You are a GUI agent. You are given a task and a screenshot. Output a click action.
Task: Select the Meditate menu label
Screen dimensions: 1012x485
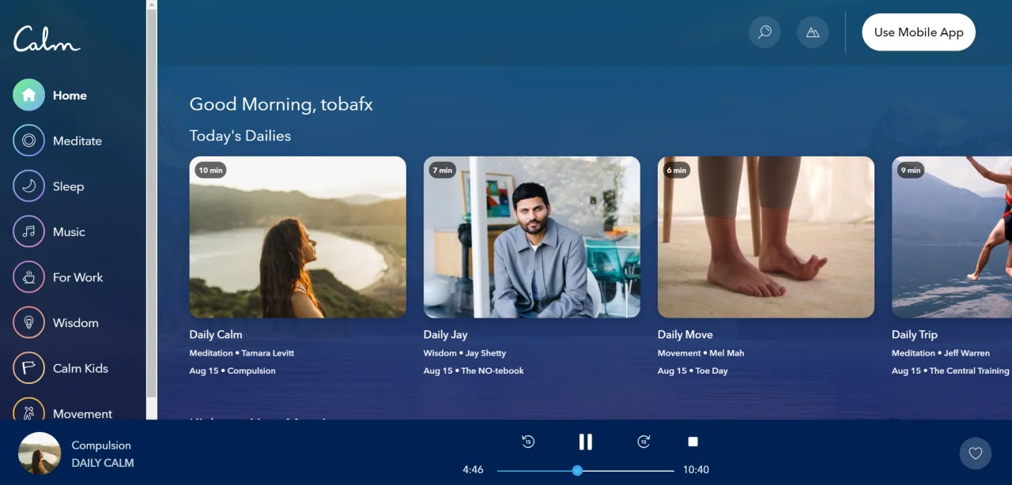[77, 141]
